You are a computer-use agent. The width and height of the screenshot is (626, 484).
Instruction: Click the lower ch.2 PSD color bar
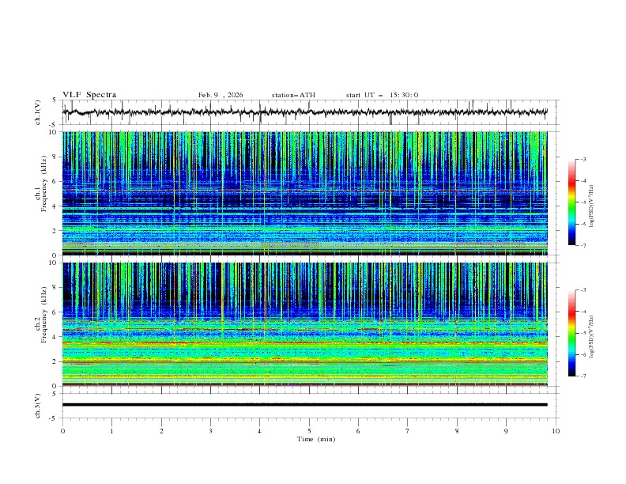572,333
